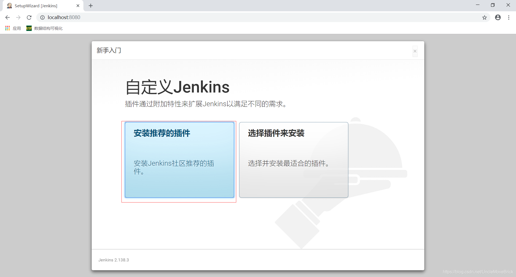The width and height of the screenshot is (516, 277).
Task: Choose 选择插件来安装 option
Action: tap(293, 160)
